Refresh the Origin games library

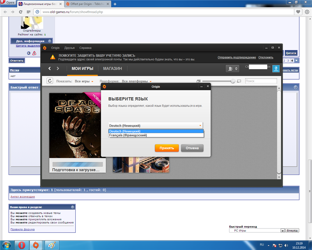[50, 81]
